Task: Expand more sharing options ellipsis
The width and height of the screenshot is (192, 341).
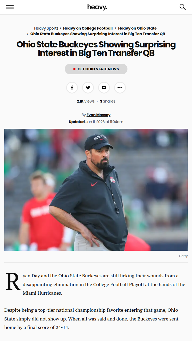Action: click(x=120, y=88)
